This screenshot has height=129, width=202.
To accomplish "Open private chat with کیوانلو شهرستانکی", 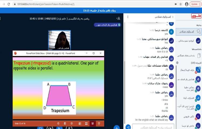I will 189,41.
